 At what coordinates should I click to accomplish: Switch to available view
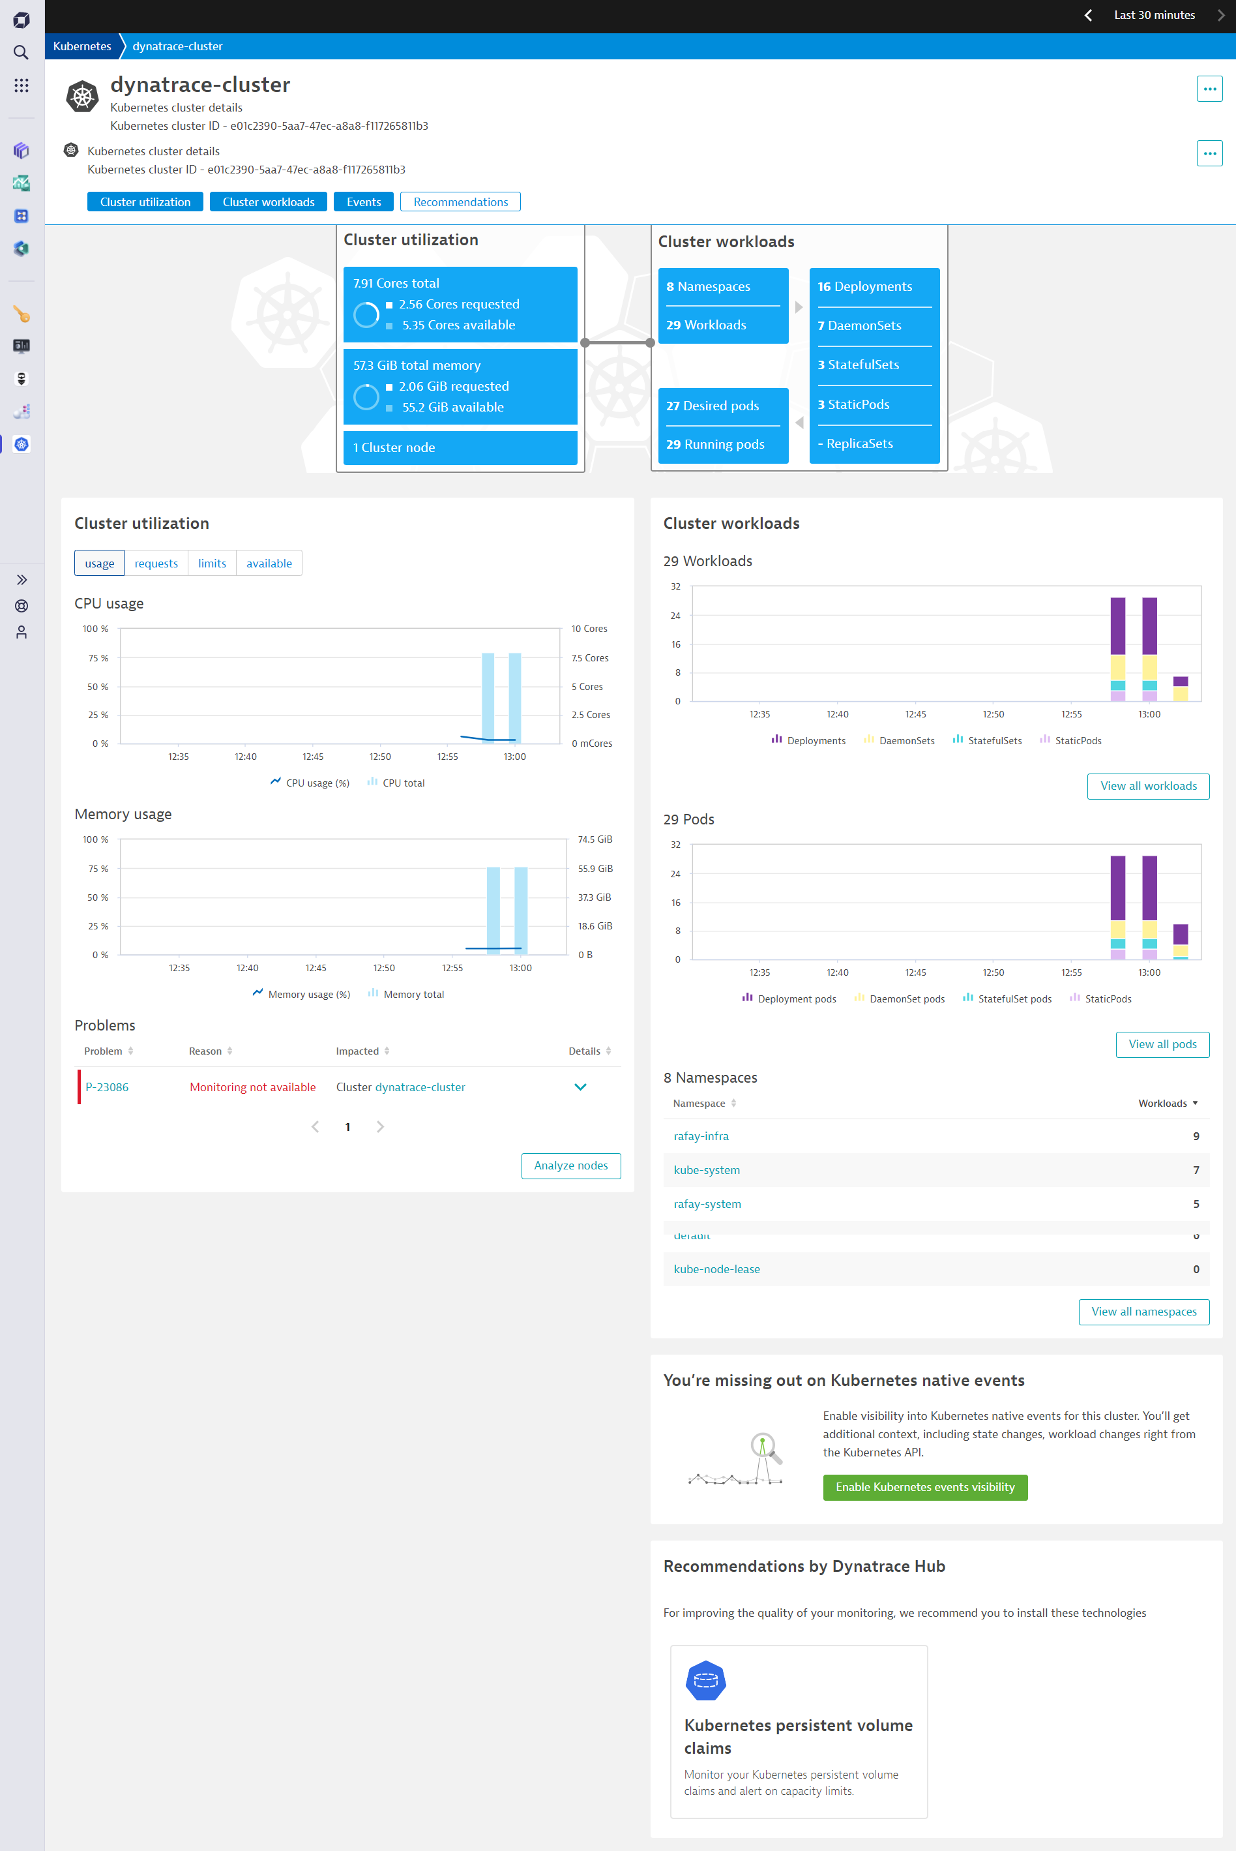coord(269,563)
